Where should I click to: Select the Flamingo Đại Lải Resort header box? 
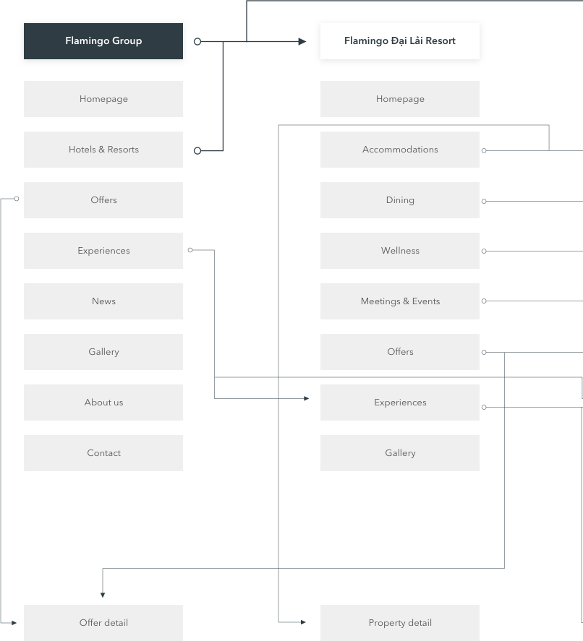tap(400, 41)
